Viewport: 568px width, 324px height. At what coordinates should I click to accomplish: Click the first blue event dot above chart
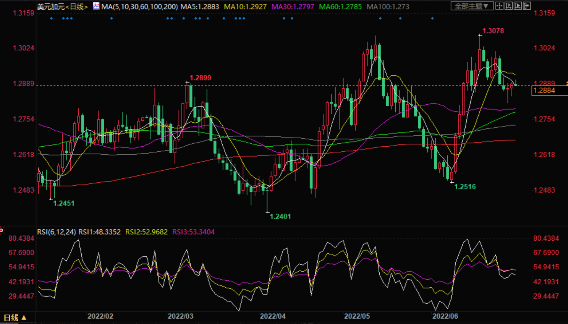pyautogui.click(x=51, y=18)
